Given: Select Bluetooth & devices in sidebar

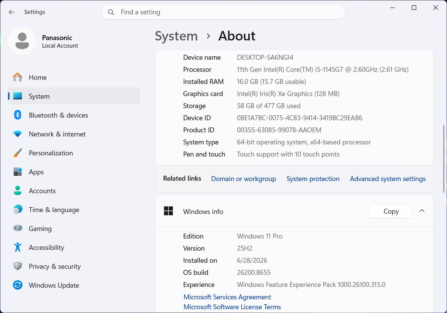Looking at the screenshot, I should (x=74, y=115).
